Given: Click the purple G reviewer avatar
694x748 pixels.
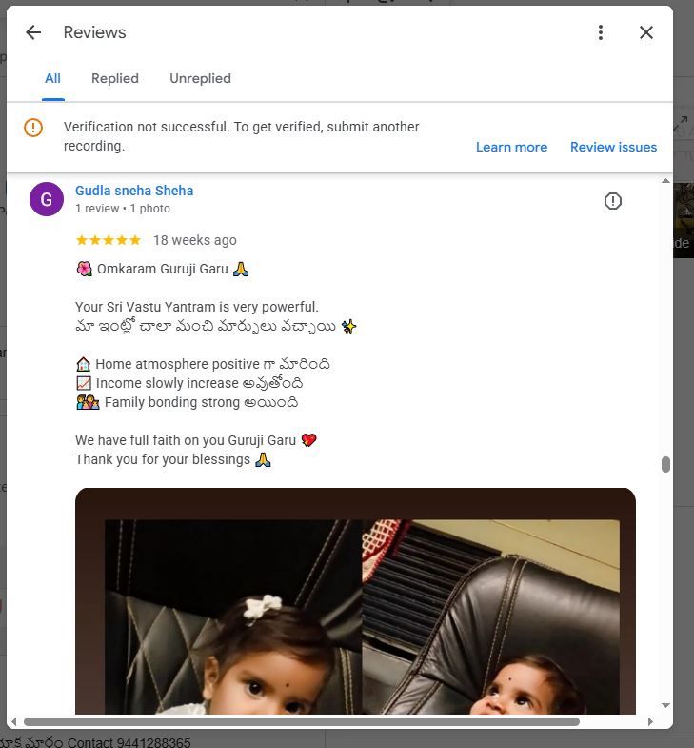Looking at the screenshot, I should point(47,199).
